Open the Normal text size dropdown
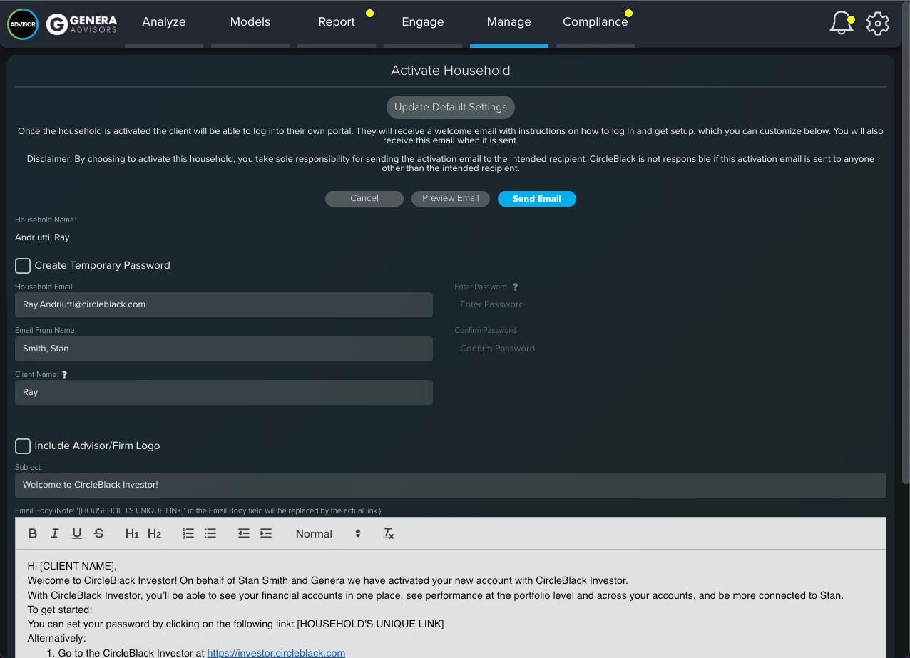 [328, 533]
